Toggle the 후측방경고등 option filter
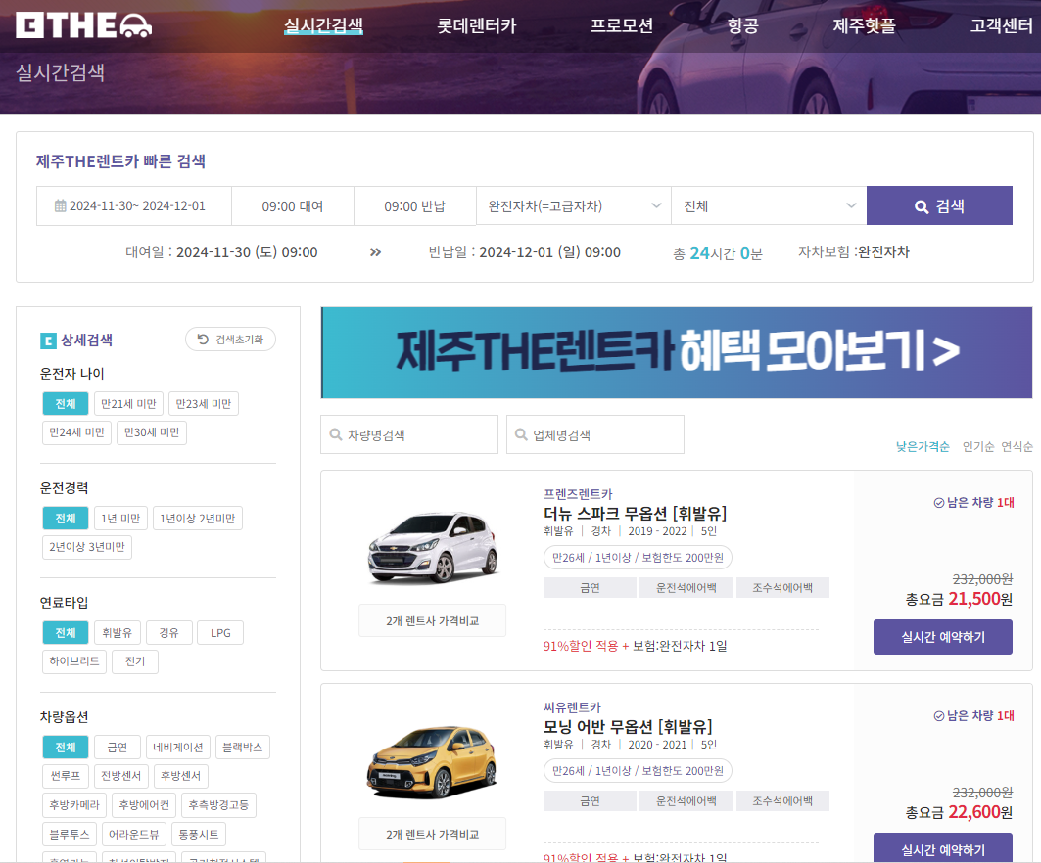Image resolution: width=1041 pixels, height=863 pixels. [218, 804]
